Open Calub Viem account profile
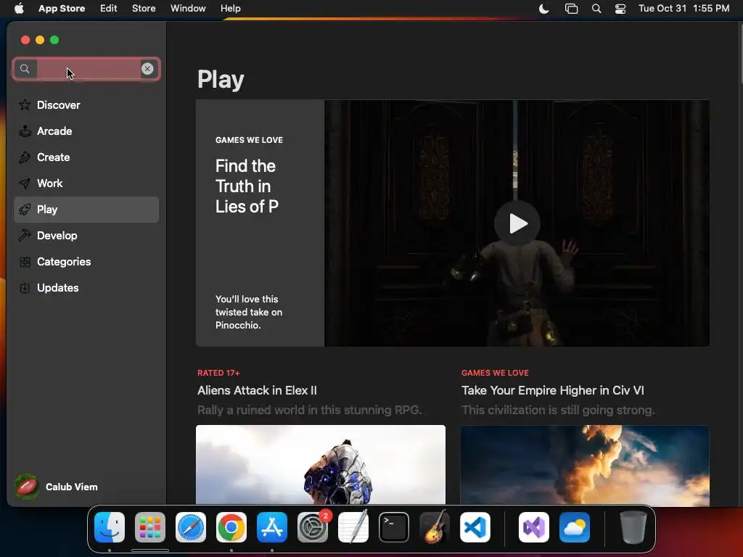This screenshot has width=743, height=557. [x=57, y=487]
